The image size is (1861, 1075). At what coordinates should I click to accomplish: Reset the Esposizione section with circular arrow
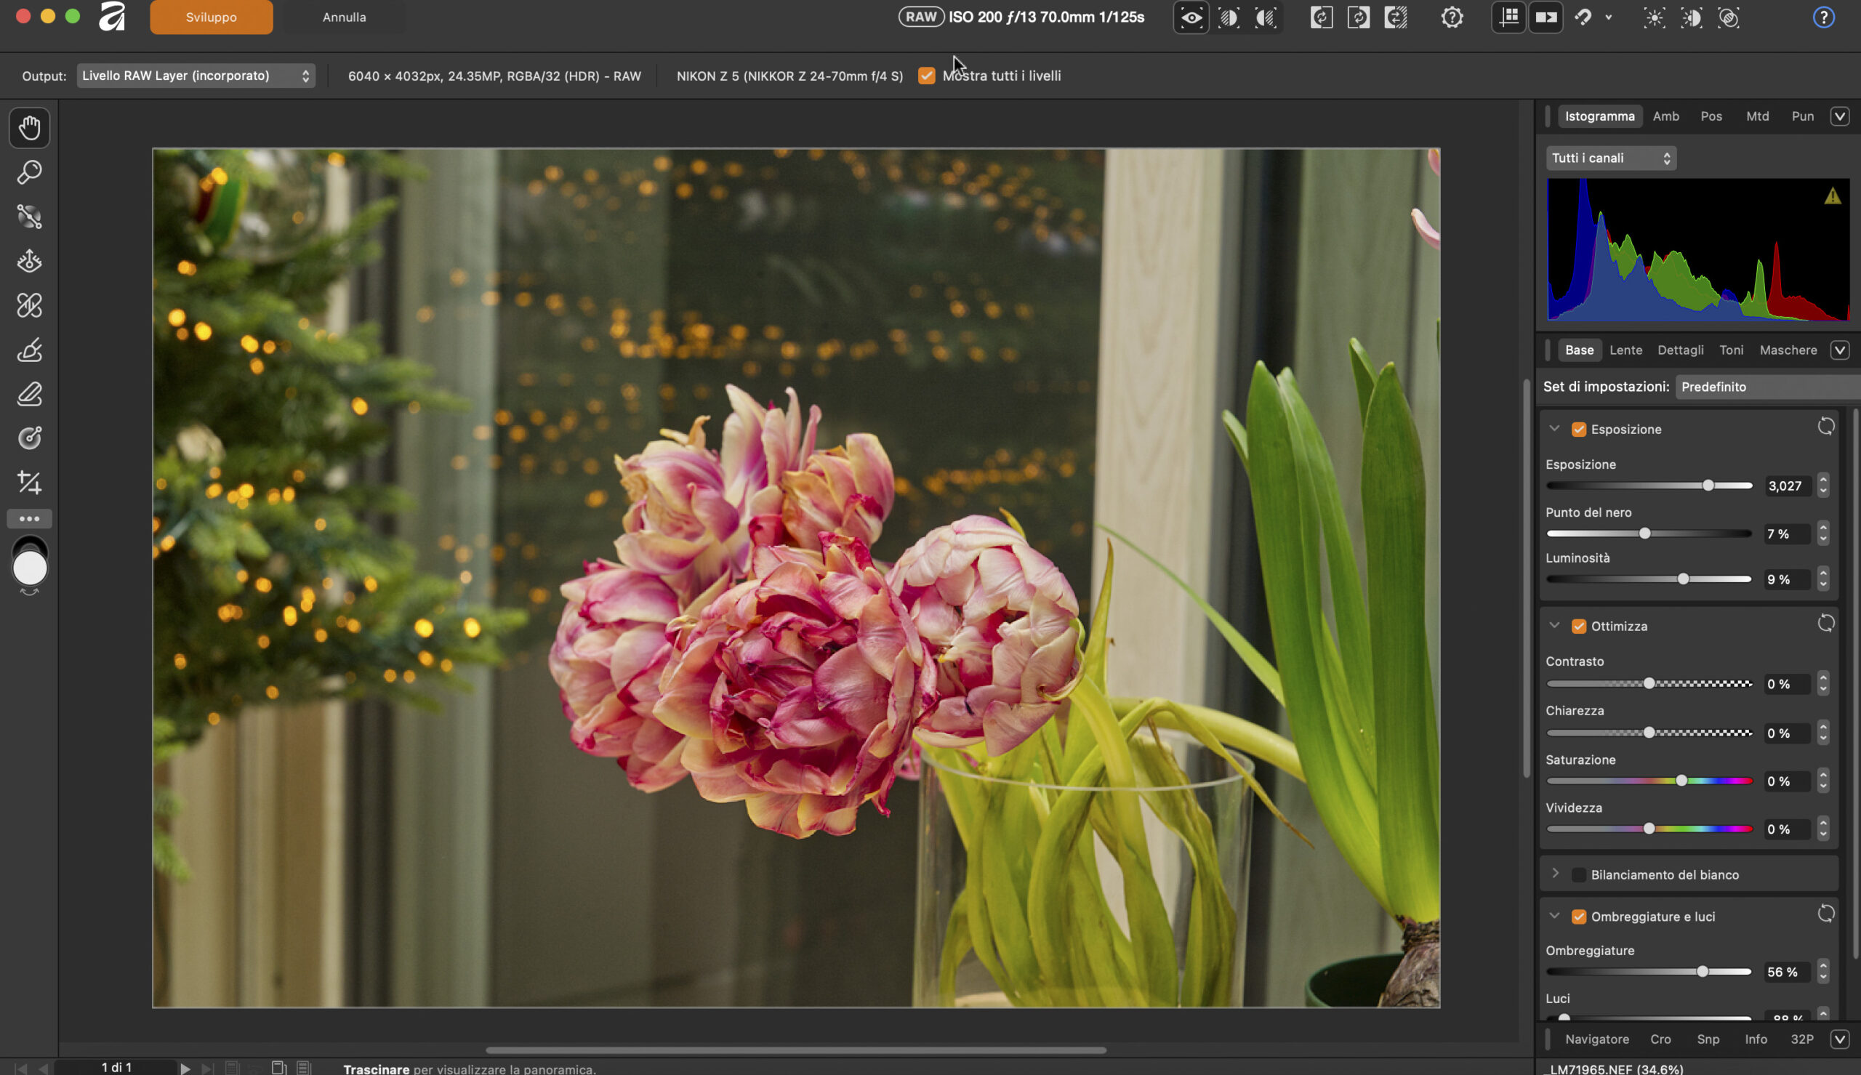coord(1825,427)
